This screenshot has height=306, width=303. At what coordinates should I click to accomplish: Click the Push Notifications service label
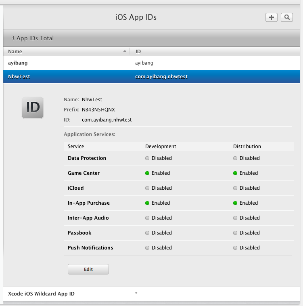point(90,247)
